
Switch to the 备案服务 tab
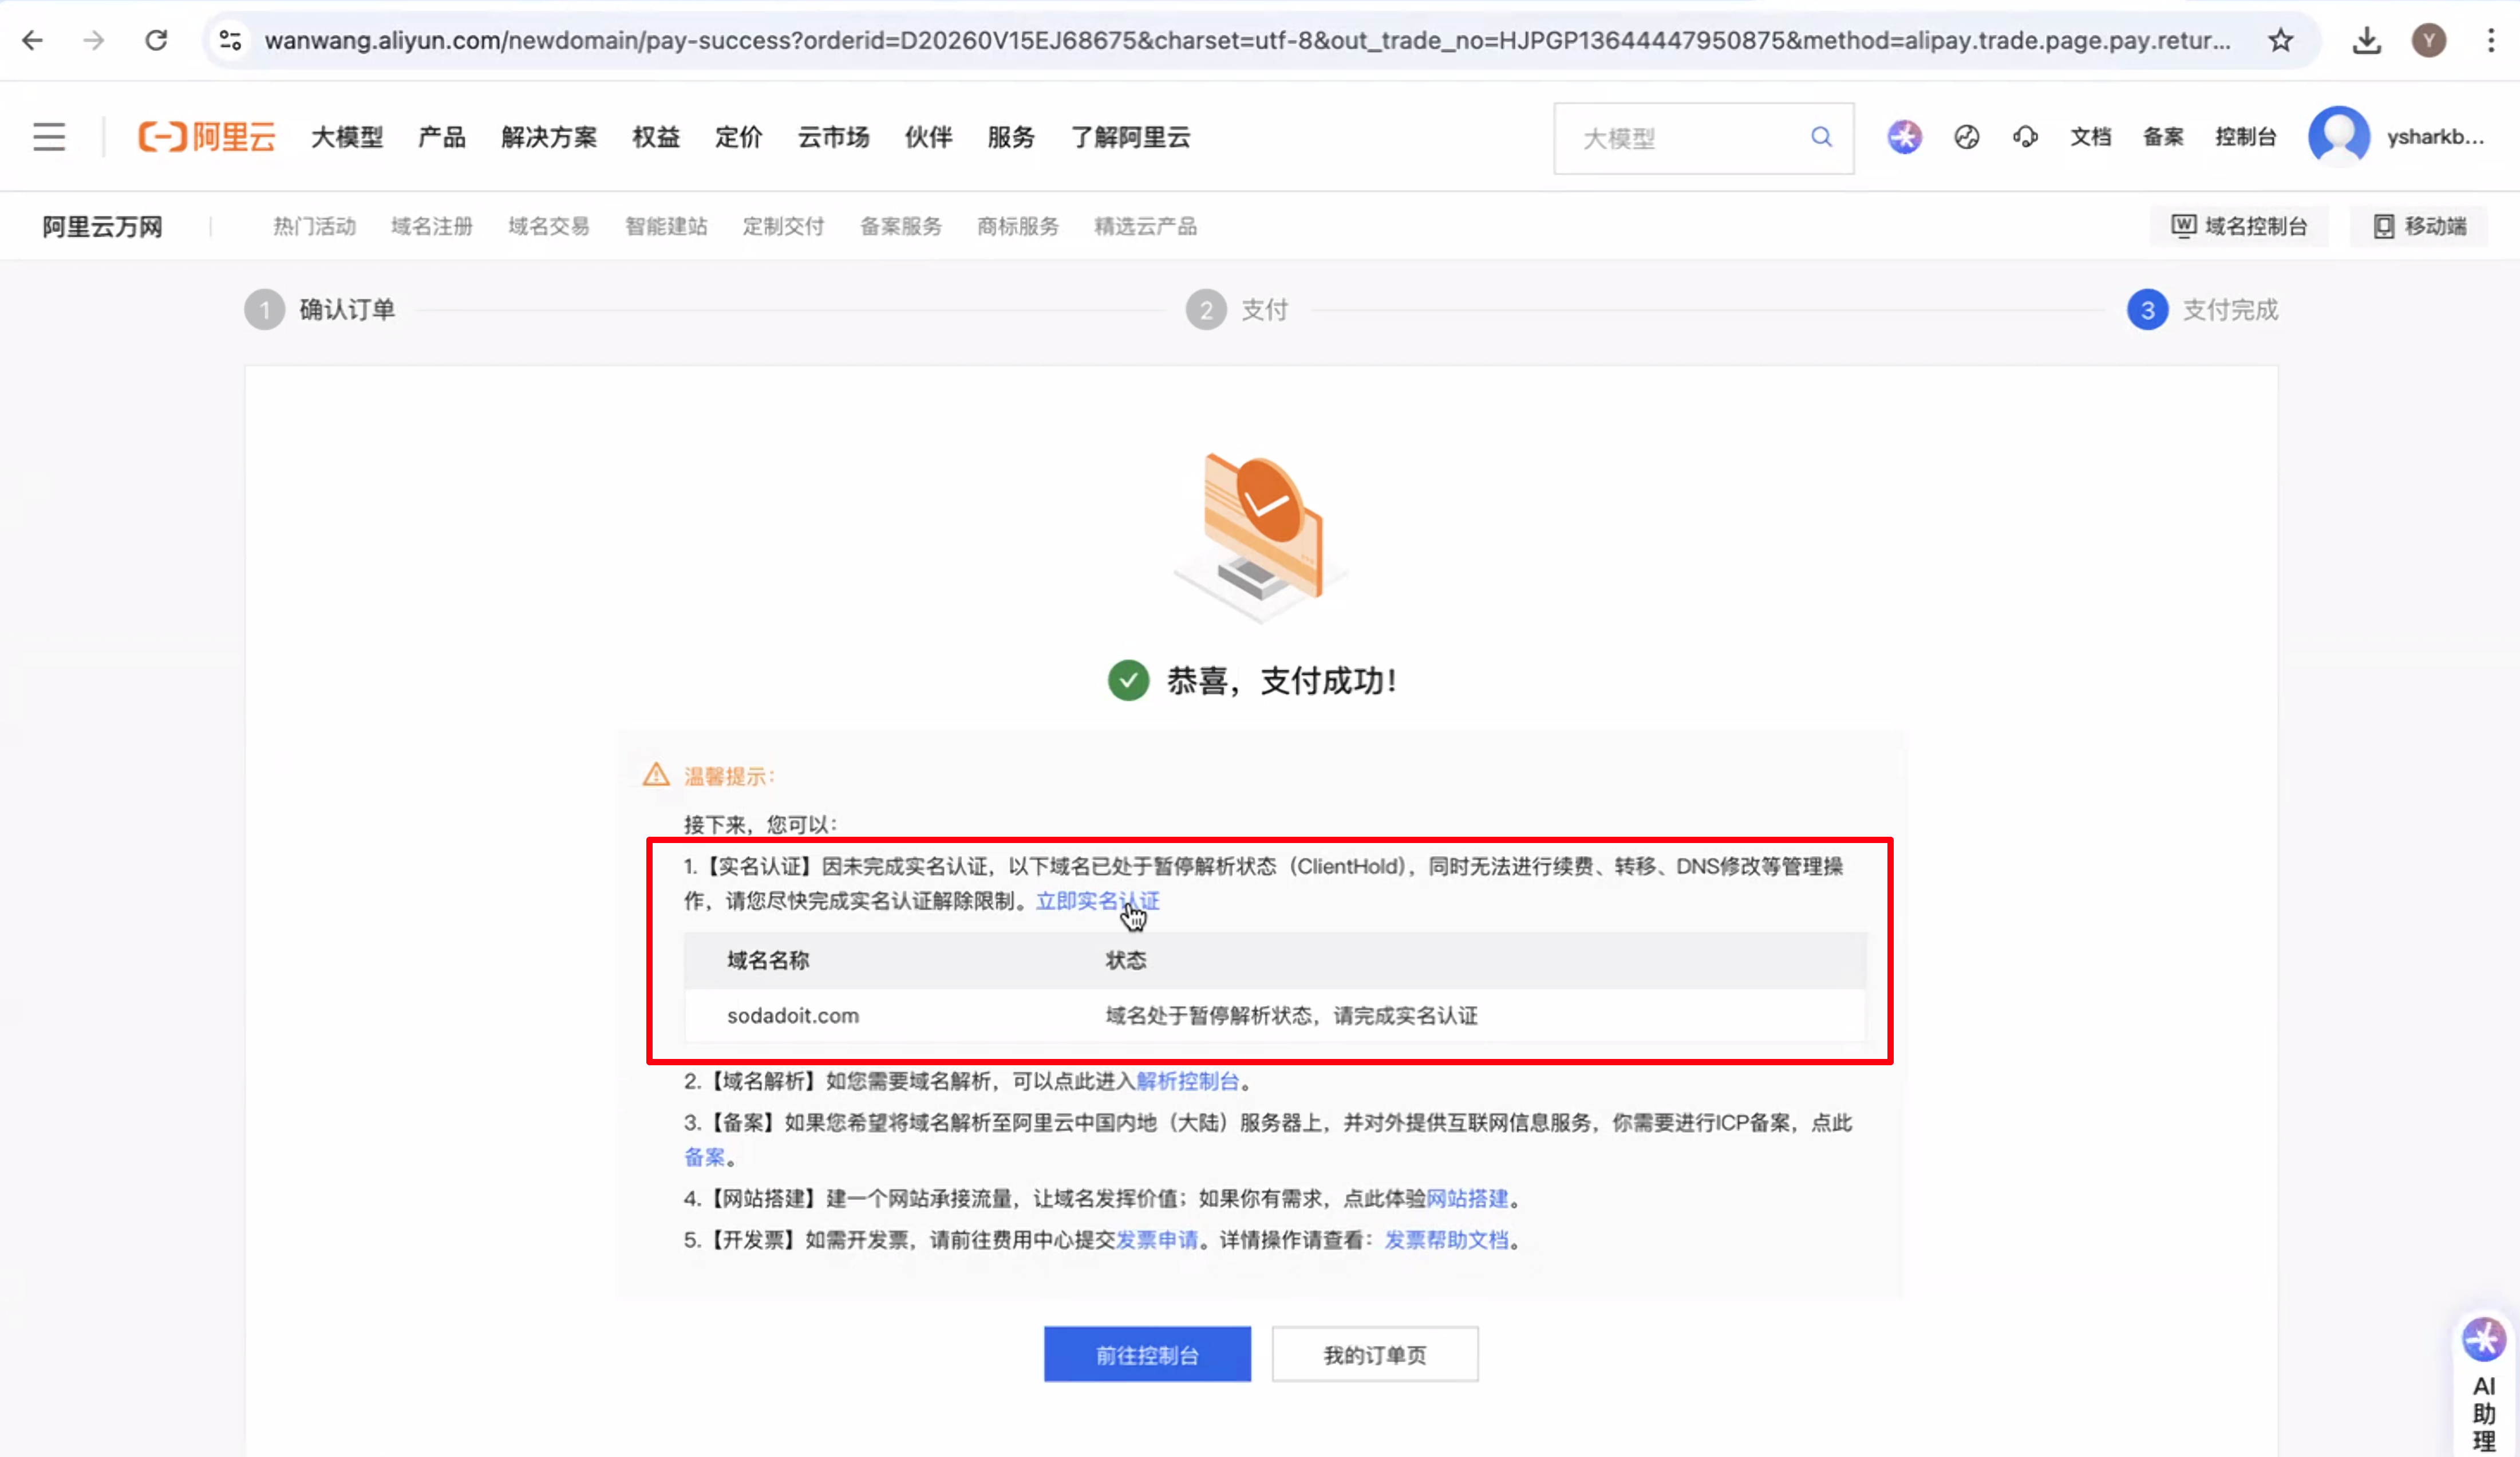(x=901, y=226)
